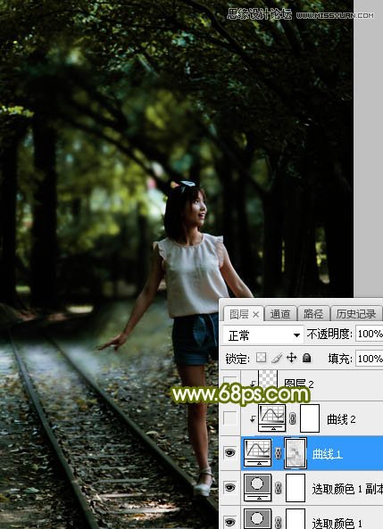Switch to the 通道 tab

(280, 314)
